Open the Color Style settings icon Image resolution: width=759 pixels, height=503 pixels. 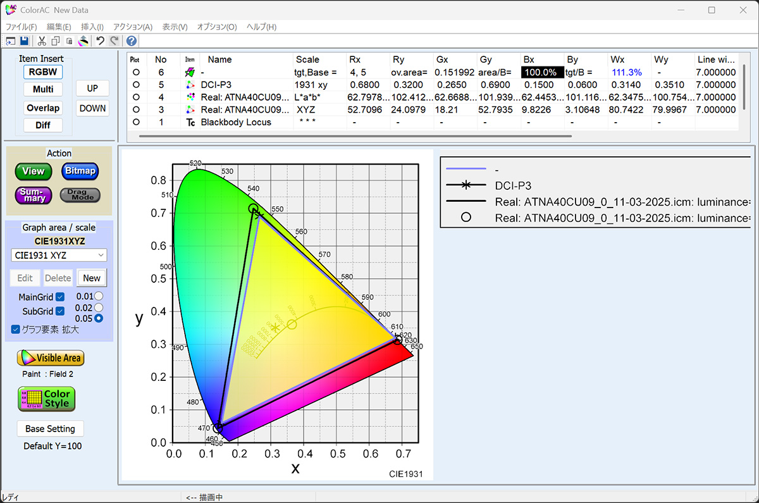point(46,399)
